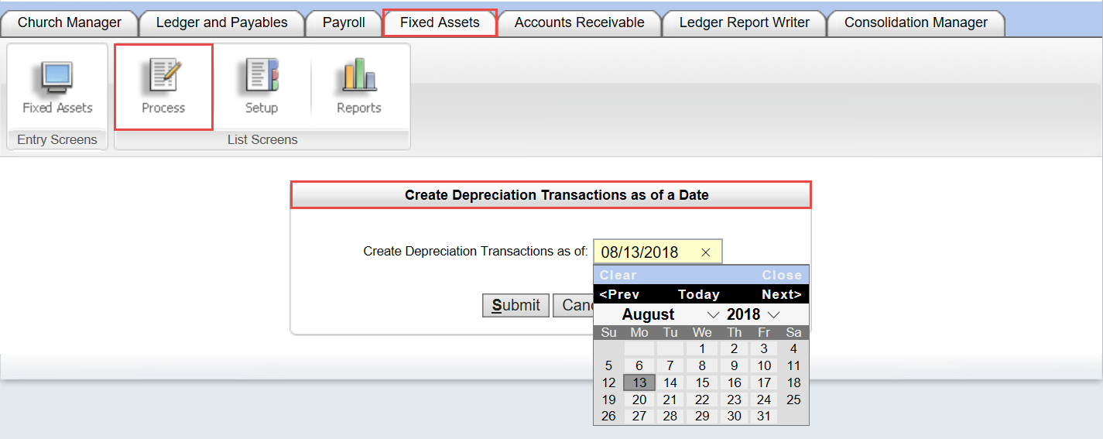Select August 19 in the calendar
The image size is (1103, 439).
point(609,400)
